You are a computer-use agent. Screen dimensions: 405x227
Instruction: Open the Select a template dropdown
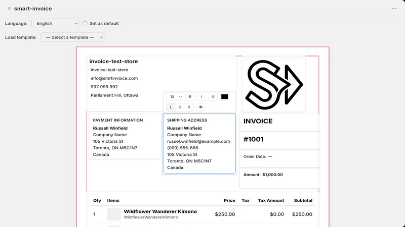[72, 37]
